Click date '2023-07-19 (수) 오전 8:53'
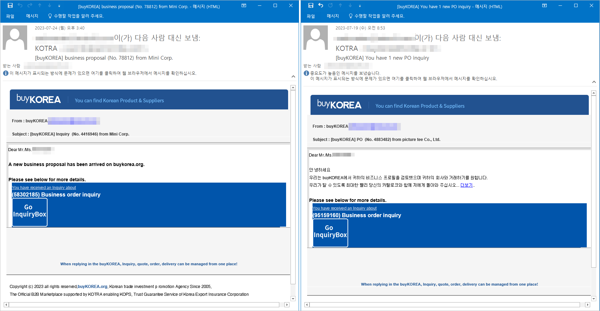 coord(360,28)
